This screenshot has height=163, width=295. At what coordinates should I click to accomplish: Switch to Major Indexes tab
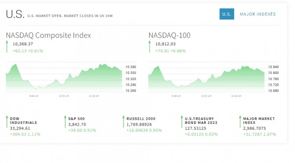pos(258,14)
